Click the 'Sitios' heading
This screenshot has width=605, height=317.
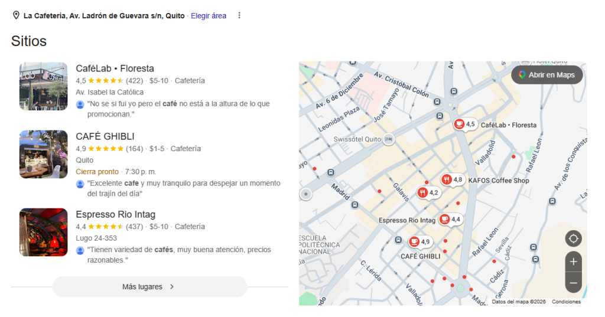[x=29, y=41]
